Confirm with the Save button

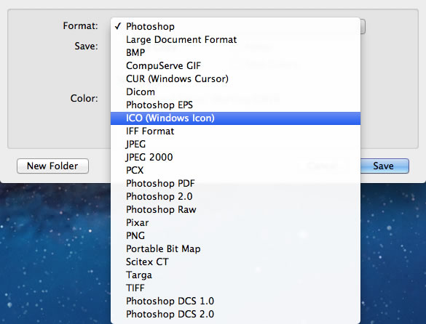click(384, 166)
